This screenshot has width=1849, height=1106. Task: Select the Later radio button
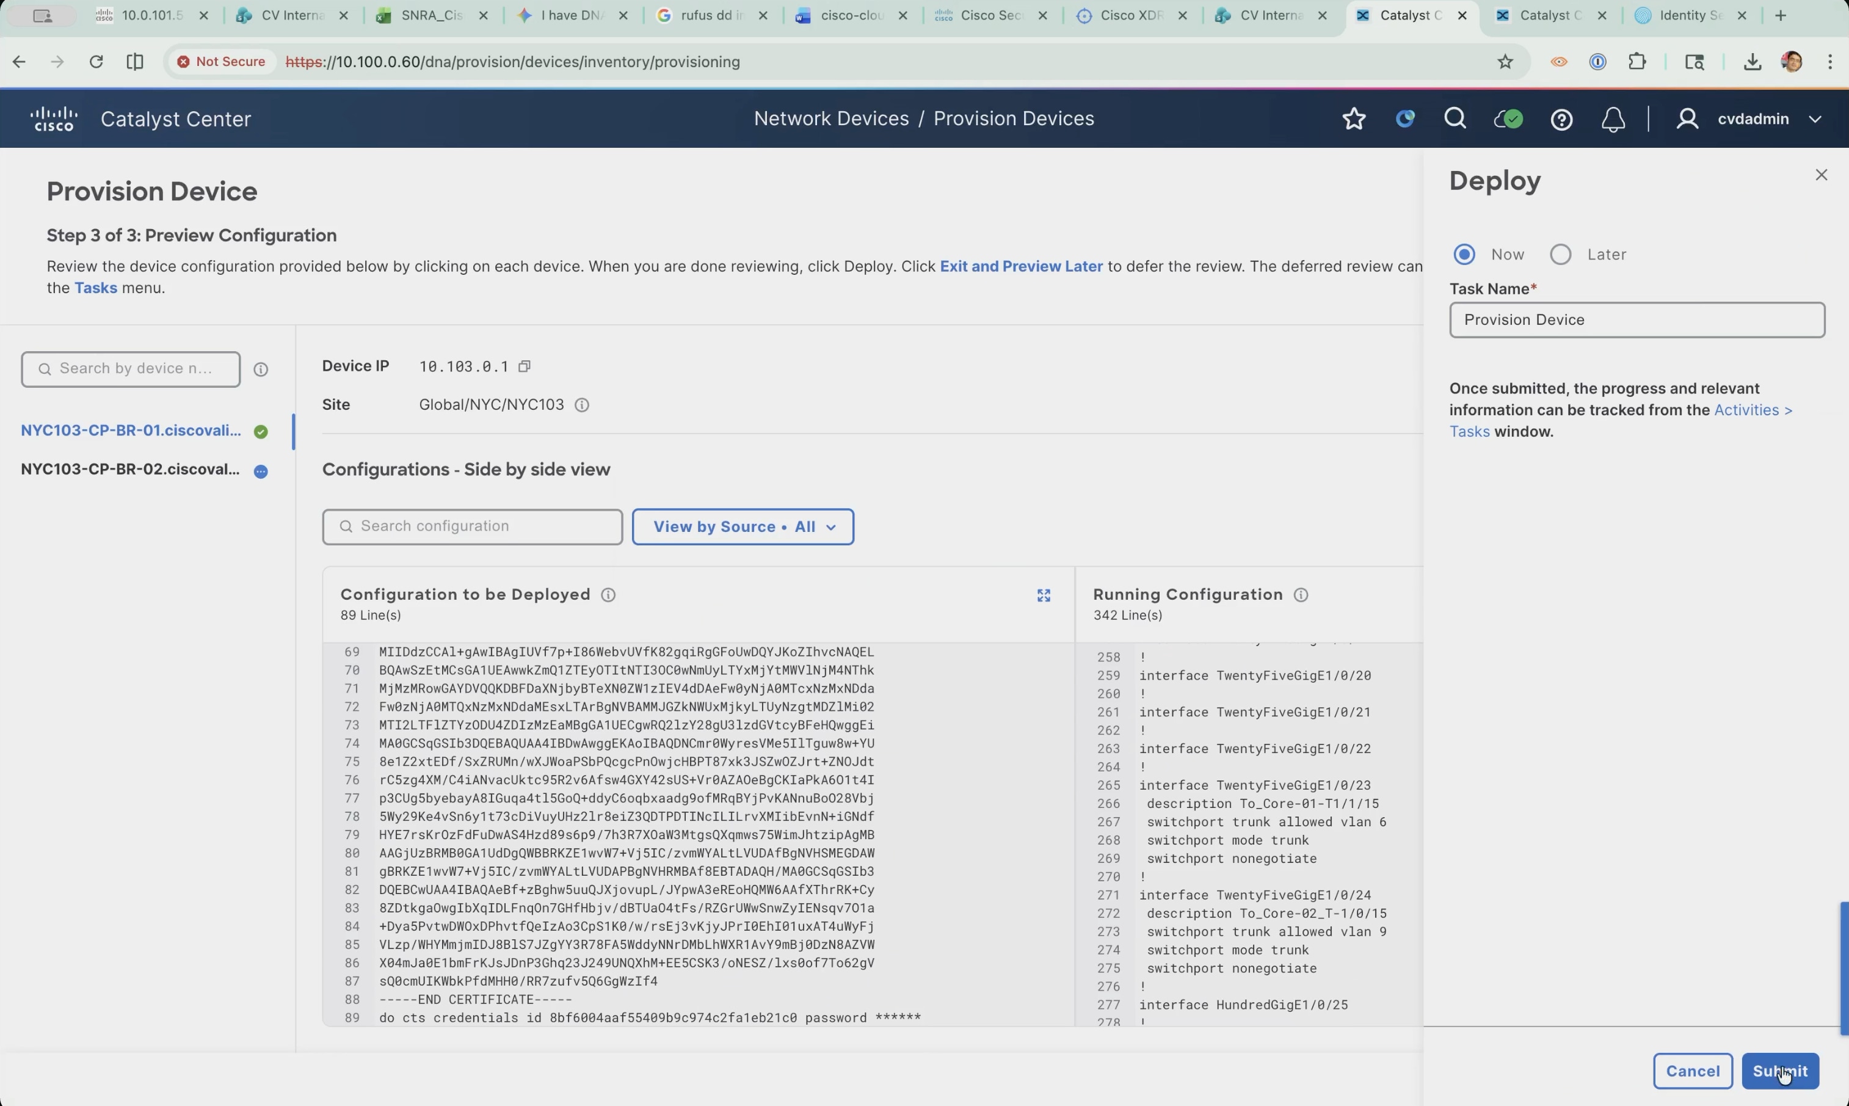[x=1561, y=254]
